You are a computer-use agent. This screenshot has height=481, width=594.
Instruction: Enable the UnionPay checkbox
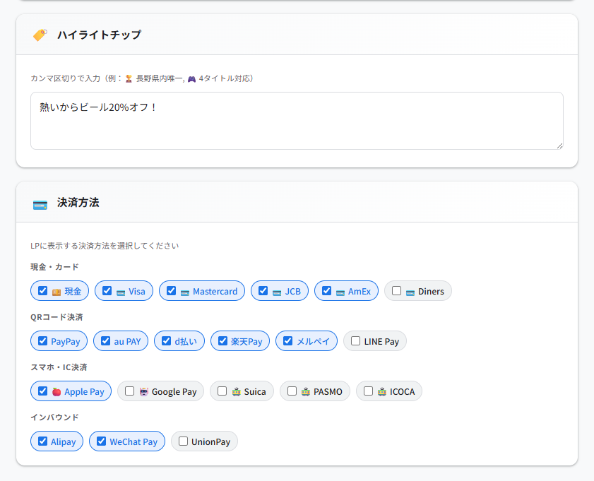(x=183, y=441)
